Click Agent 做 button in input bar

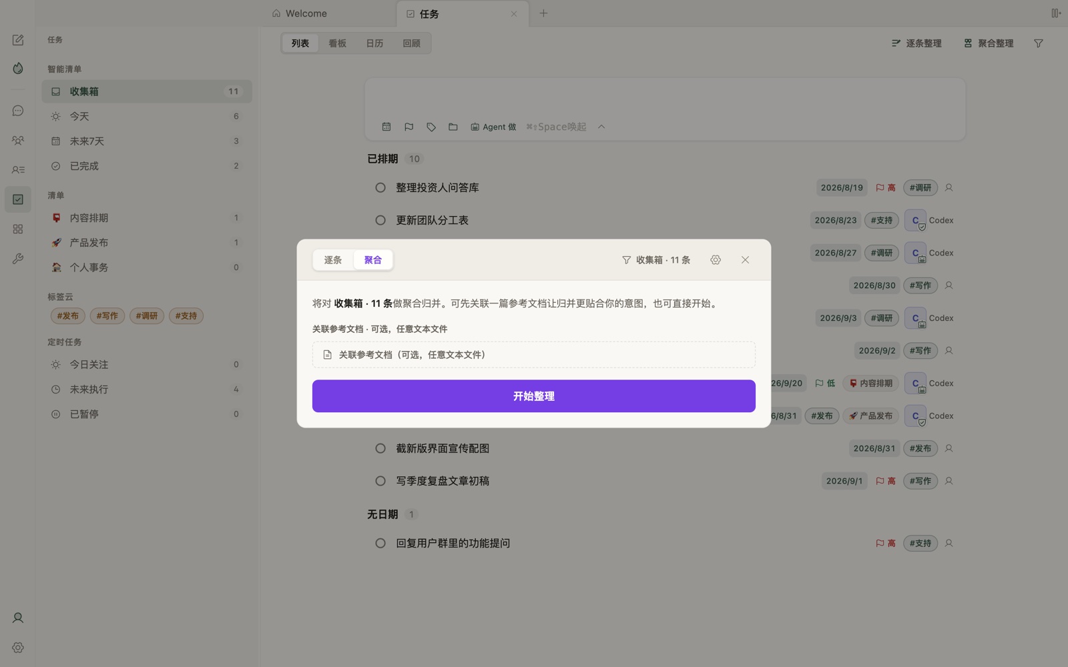(x=493, y=127)
